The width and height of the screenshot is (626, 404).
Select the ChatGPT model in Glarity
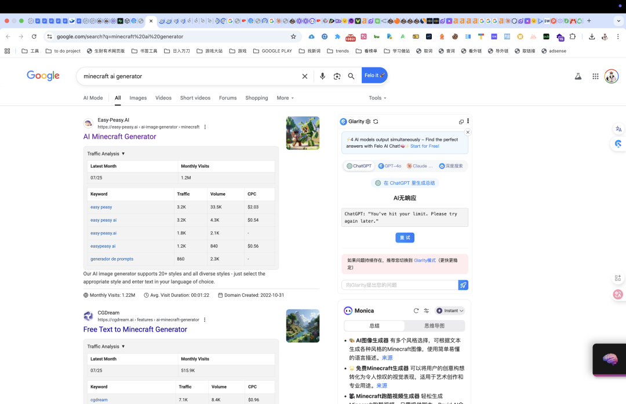point(359,166)
